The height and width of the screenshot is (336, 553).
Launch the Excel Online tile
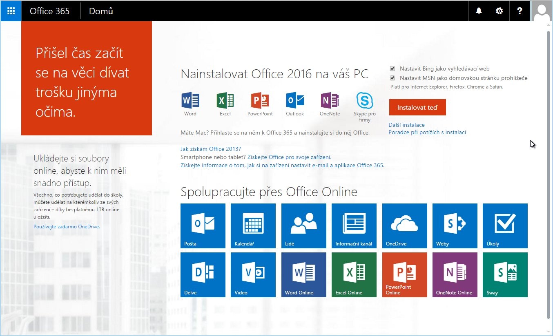point(354,275)
